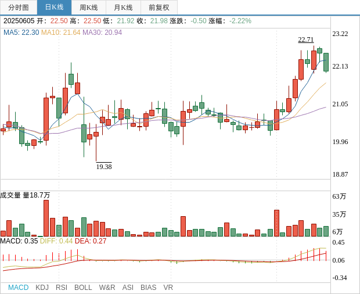Image resolution: width=360 pixels, height=294 pixels.
Task: Open the 周K线 tab
Action: [x=89, y=8]
